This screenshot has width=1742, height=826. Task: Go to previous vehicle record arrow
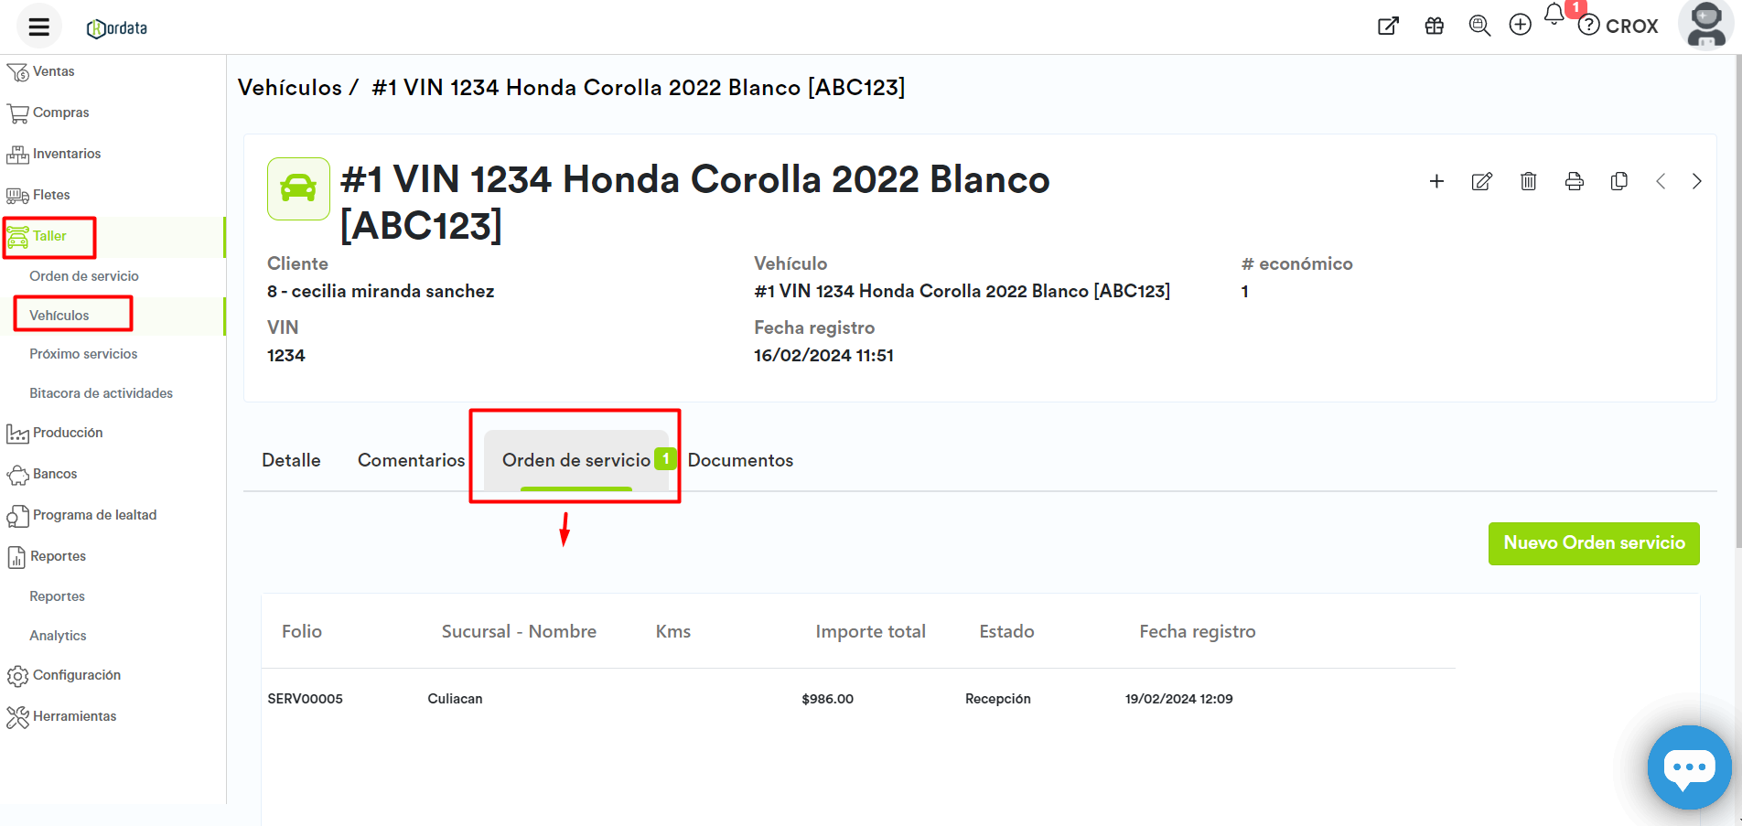(1661, 181)
